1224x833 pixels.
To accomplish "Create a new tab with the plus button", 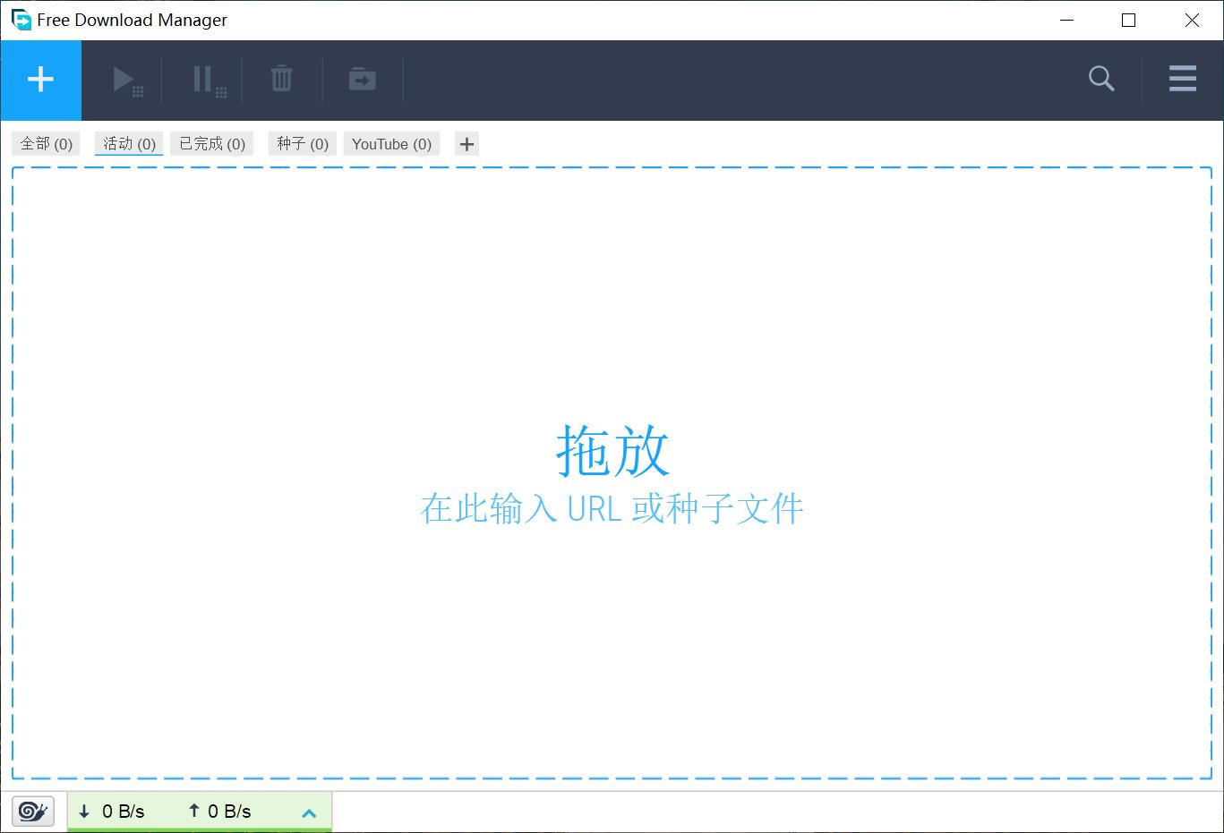I will click(x=466, y=143).
